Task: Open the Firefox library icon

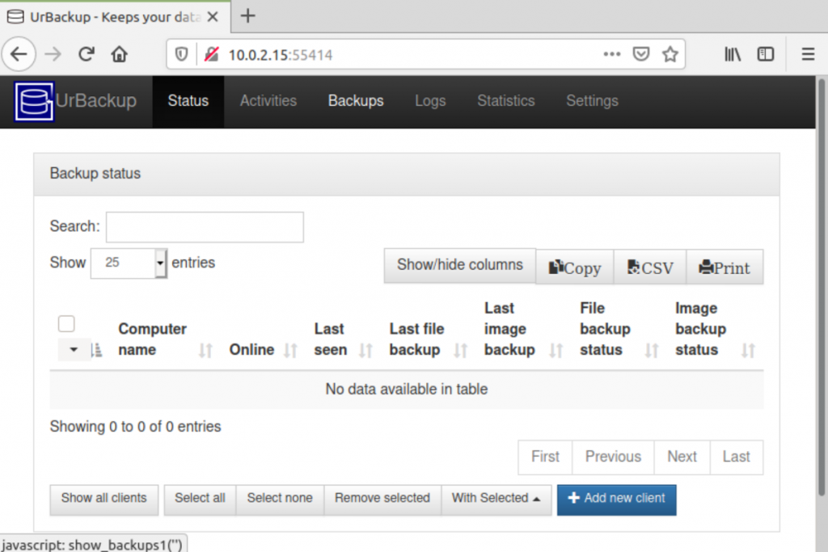Action: click(732, 54)
